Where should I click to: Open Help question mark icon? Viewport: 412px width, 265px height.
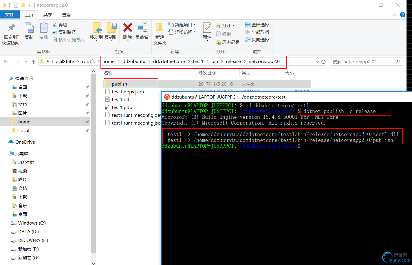[x=402, y=15]
